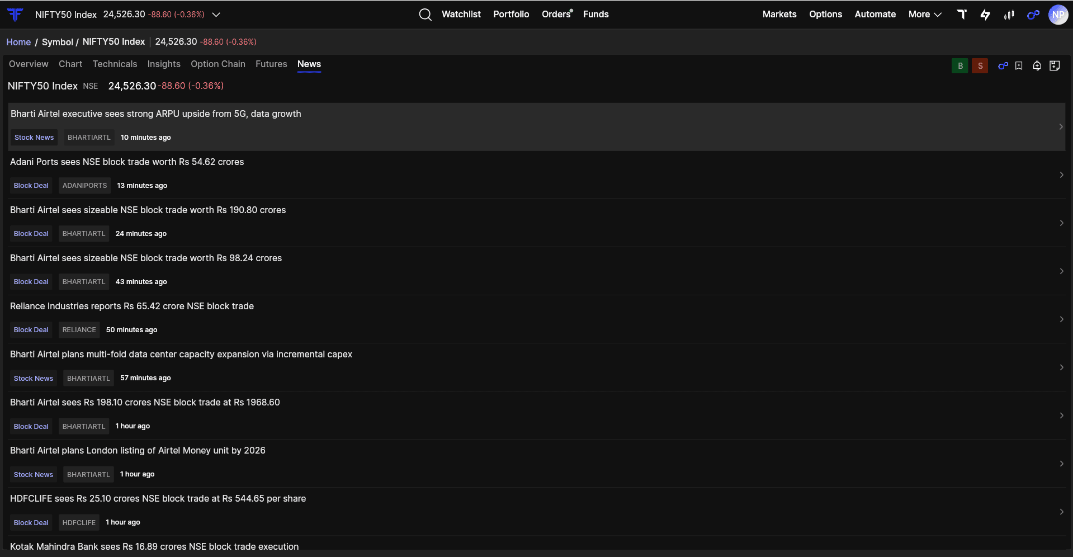Select the News tab

point(309,64)
